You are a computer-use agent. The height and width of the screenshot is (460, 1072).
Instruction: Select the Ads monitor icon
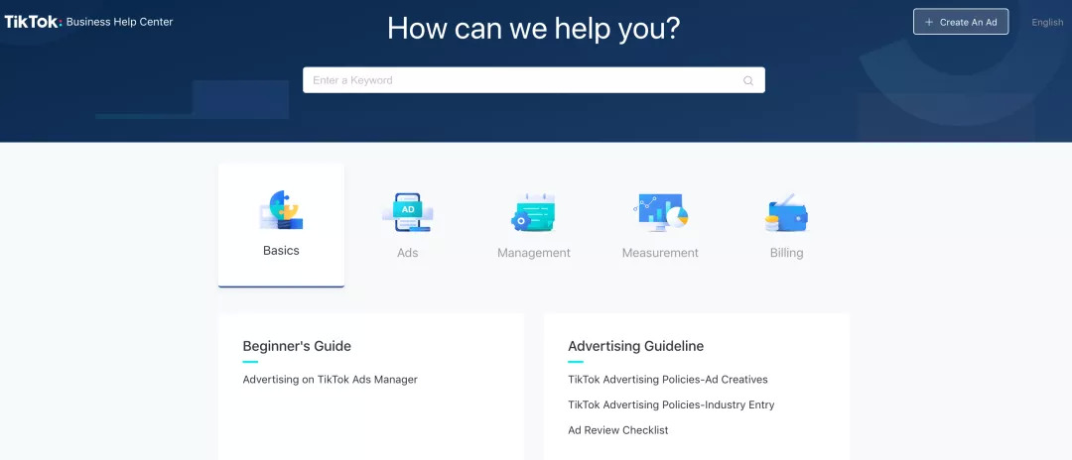407,212
